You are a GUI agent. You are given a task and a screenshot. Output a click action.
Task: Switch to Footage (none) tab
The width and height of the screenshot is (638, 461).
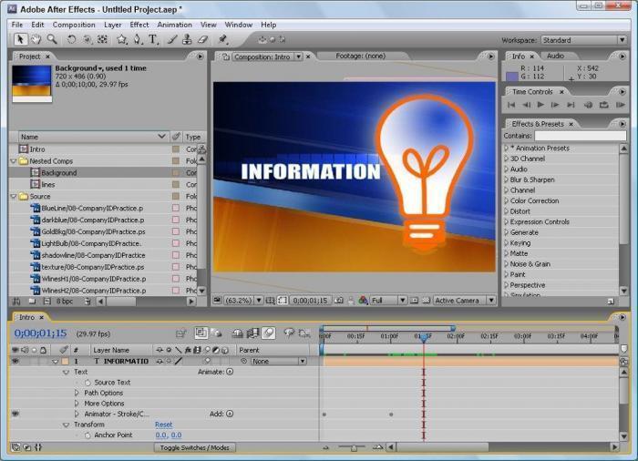(x=361, y=56)
